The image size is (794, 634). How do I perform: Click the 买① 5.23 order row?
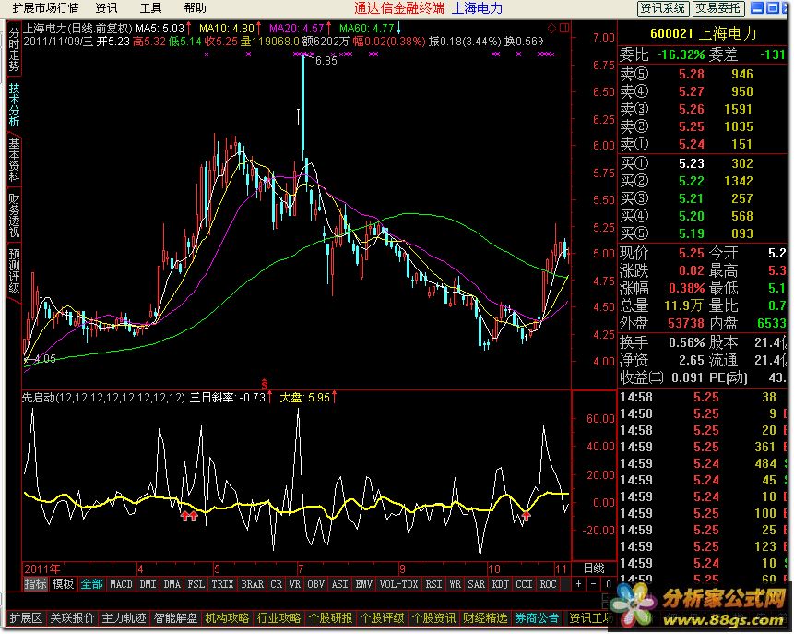click(x=703, y=163)
